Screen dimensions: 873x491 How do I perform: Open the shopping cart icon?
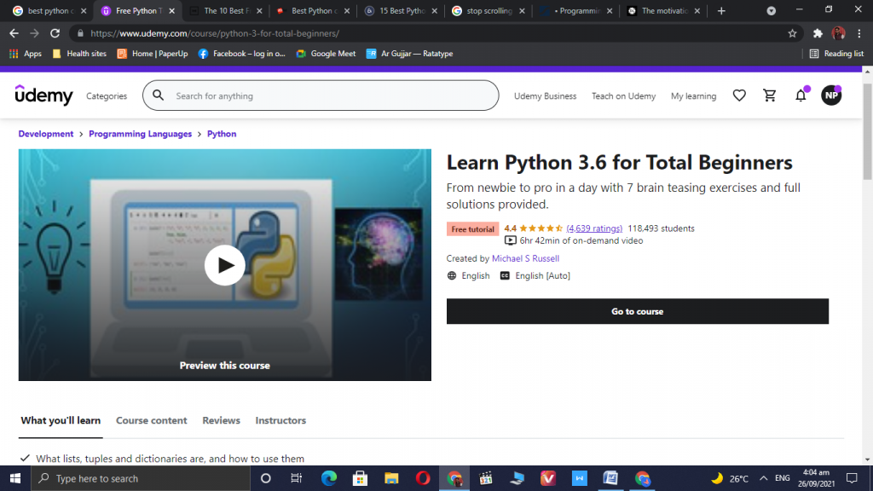tap(770, 95)
